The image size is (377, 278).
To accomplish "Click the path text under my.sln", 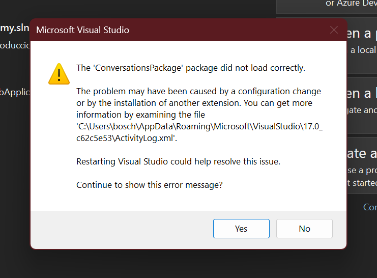I will click(x=15, y=45).
